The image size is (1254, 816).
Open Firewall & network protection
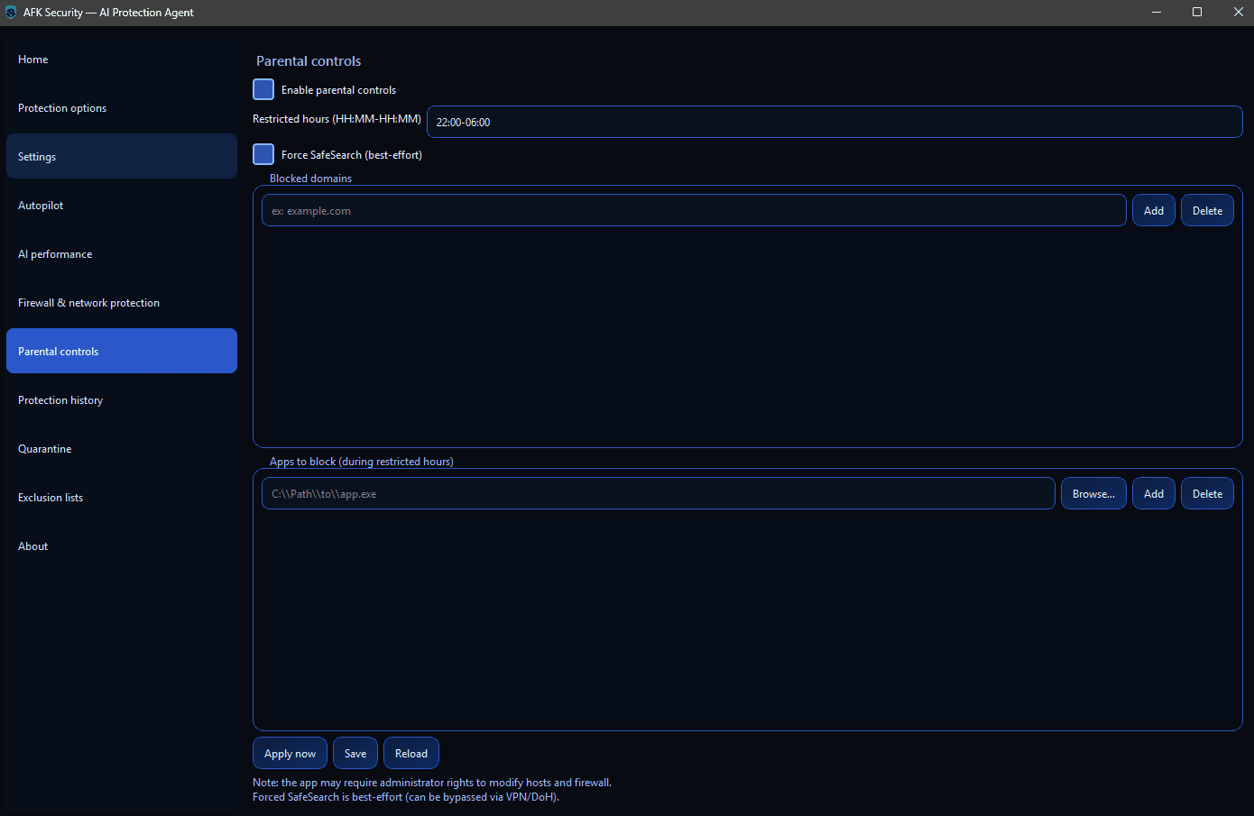88,302
